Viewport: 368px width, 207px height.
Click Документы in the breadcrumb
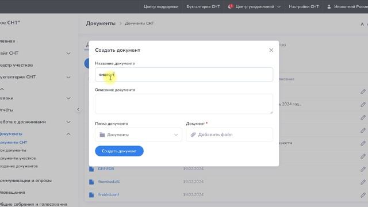point(101,24)
